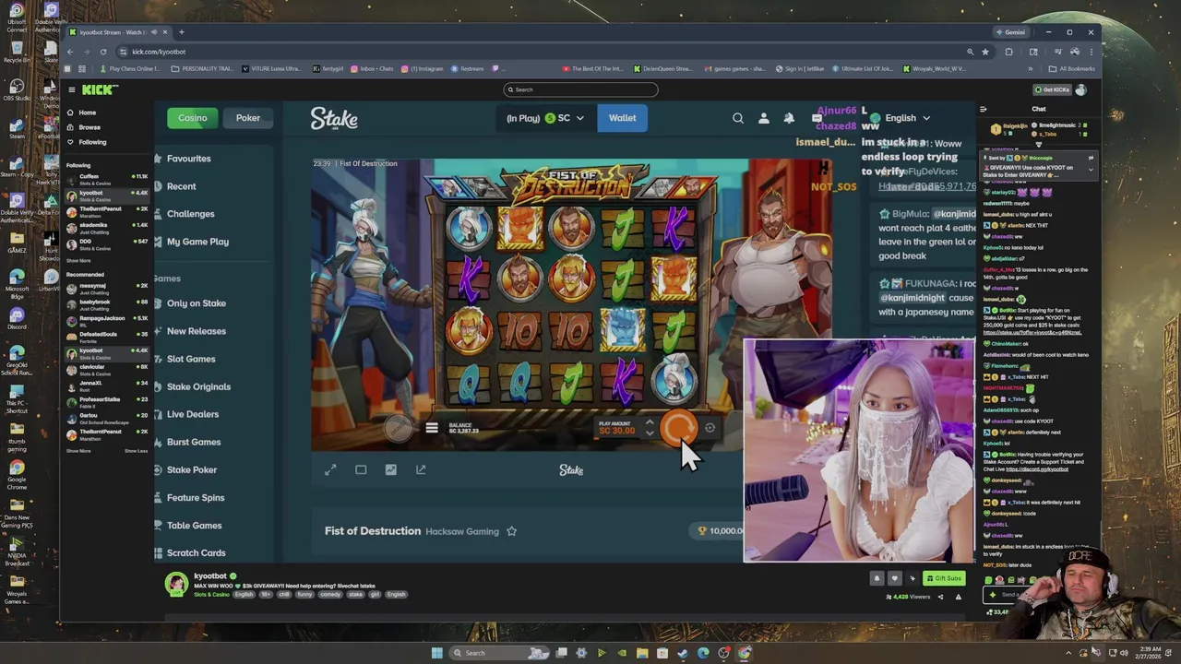Share the stream with the share icon

(x=940, y=597)
